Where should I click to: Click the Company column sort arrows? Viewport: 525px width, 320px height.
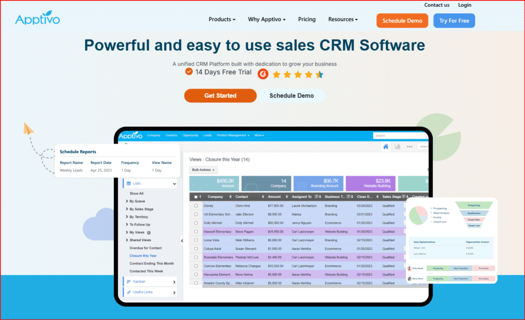[x=230, y=197]
